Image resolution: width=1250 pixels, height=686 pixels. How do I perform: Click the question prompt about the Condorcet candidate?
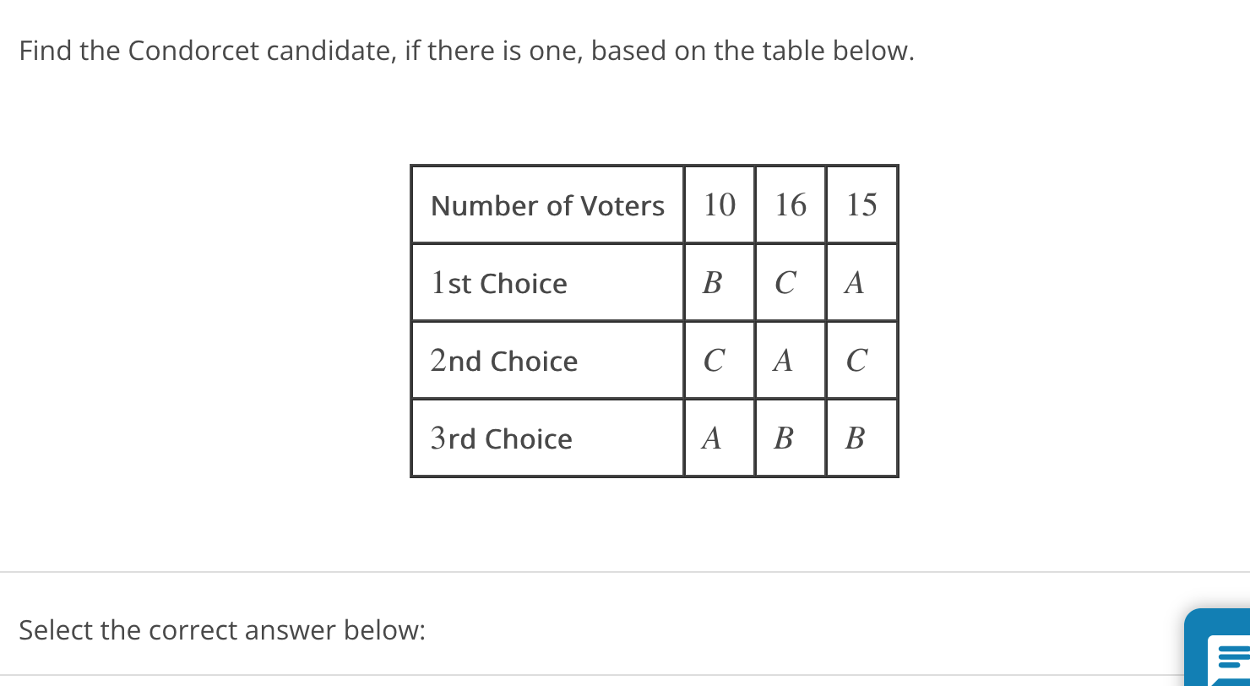pyautogui.click(x=466, y=51)
